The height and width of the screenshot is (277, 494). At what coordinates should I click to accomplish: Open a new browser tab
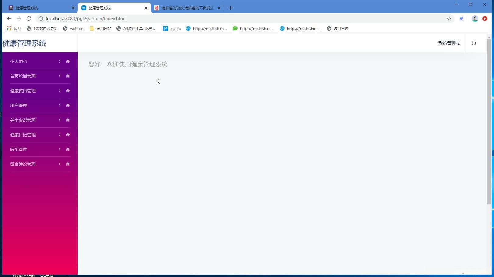pos(230,8)
